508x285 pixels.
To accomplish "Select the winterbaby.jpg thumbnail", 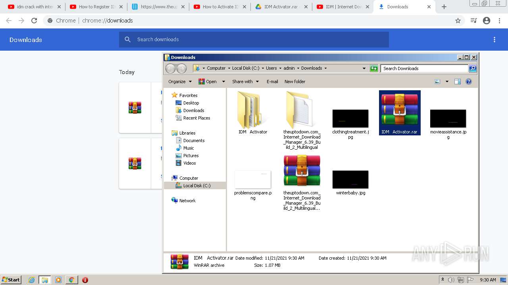I will pos(350,179).
